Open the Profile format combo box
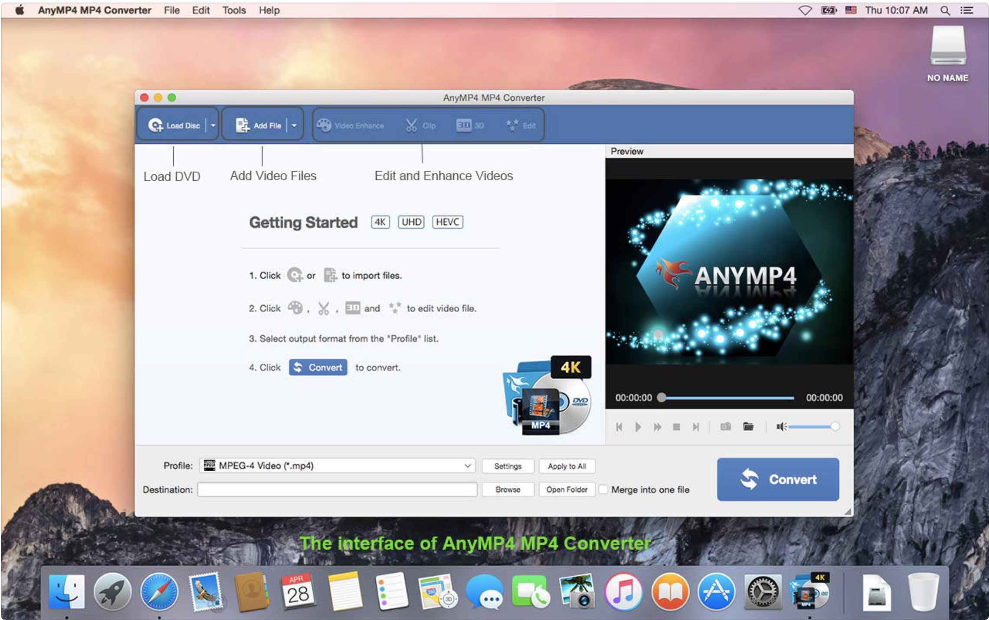Screen dimensions: 989x620 click(x=337, y=466)
